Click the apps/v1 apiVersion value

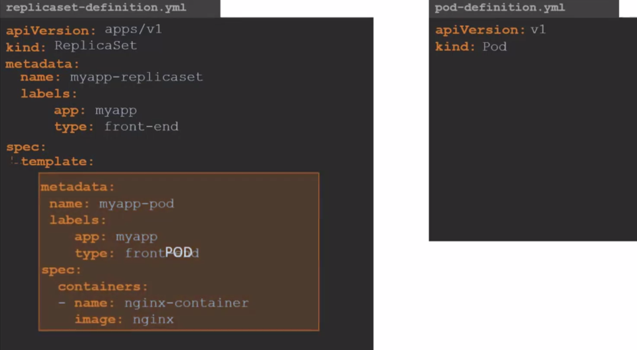tap(133, 30)
